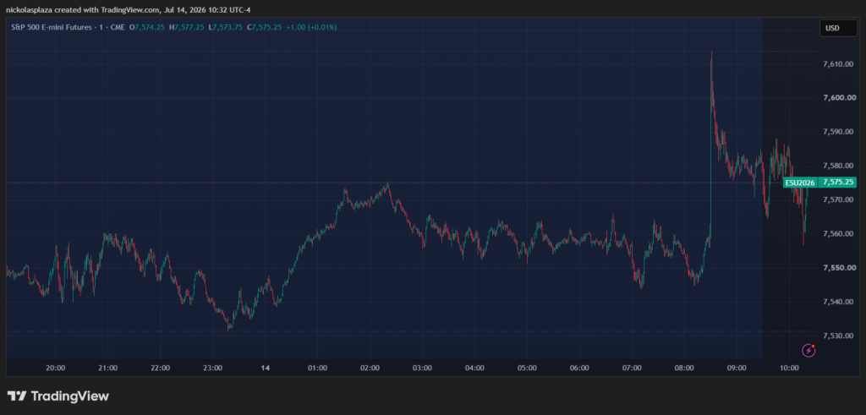Click the 01:00 time axis label
The width and height of the screenshot is (866, 415).
coord(318,369)
